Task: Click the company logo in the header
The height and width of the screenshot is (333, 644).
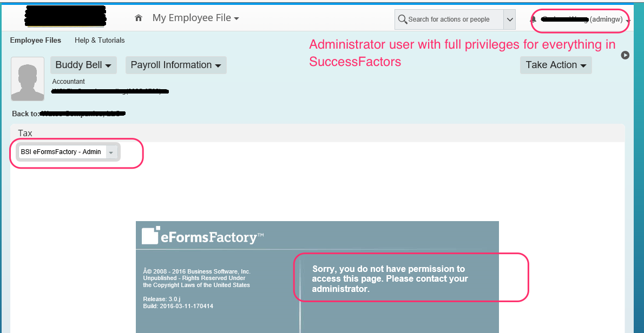Action: pyautogui.click(x=65, y=16)
